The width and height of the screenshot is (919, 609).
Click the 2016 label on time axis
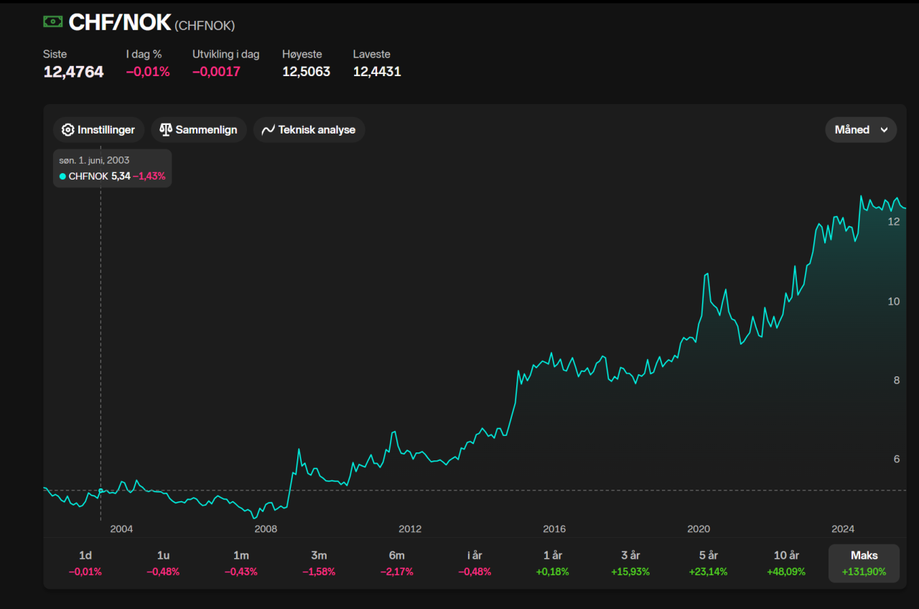pyautogui.click(x=554, y=529)
